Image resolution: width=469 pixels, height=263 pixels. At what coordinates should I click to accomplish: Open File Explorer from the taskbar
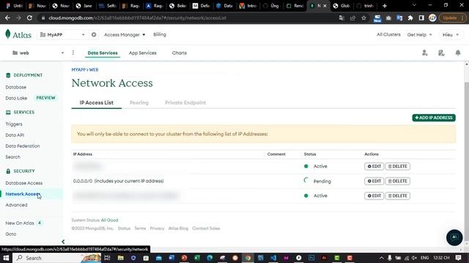[x=120, y=258]
